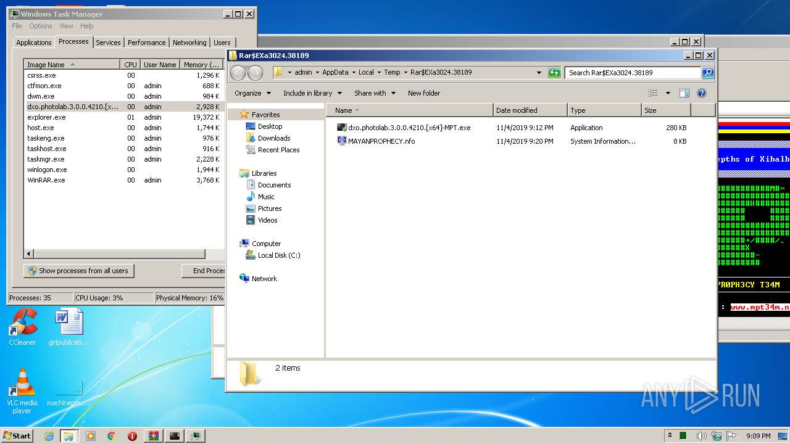Switch to the Applications tab

(x=33, y=43)
